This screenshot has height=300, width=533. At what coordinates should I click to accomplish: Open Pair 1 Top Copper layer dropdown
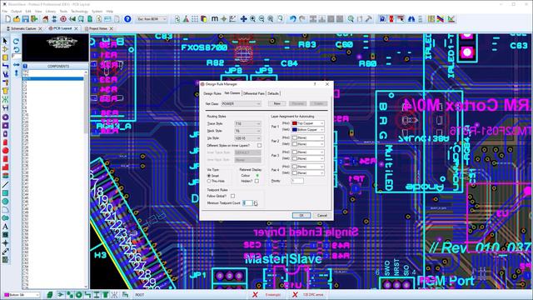click(308, 123)
